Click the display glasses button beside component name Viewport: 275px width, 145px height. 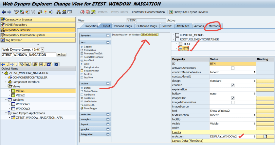(64, 55)
